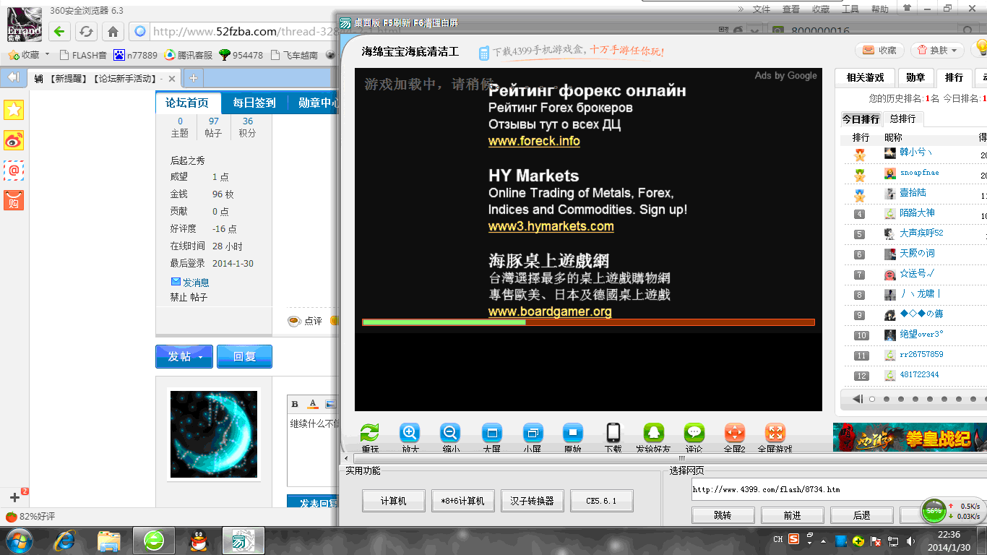Screen dimensions: 987x555
Task: Click the Windows Start button
Action: coord(18,540)
